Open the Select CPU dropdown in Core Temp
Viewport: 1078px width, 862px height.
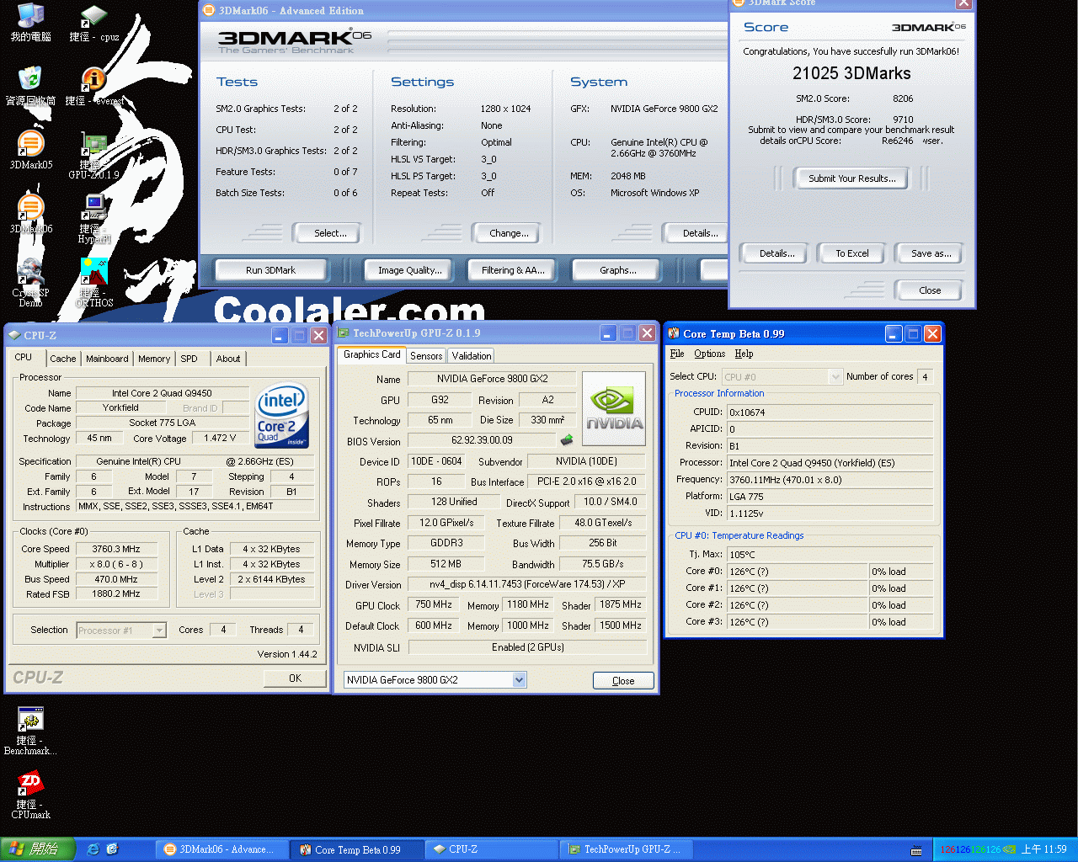pyautogui.click(x=835, y=377)
